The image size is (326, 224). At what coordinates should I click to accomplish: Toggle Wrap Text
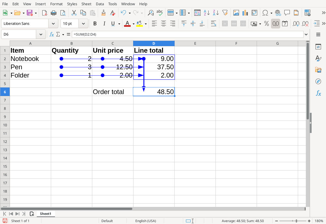[x=214, y=24]
